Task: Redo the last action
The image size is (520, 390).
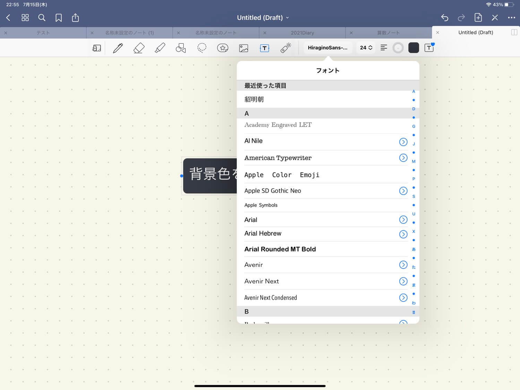Action: (461, 18)
